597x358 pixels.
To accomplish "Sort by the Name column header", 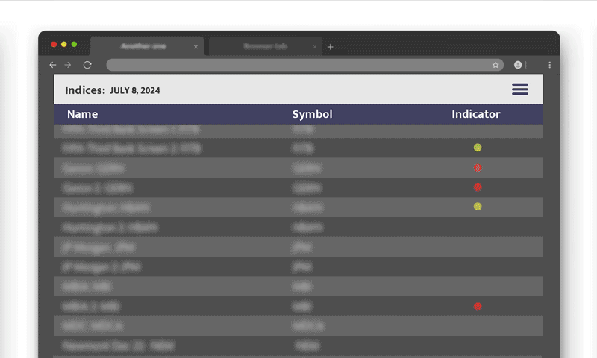I will tap(82, 114).
